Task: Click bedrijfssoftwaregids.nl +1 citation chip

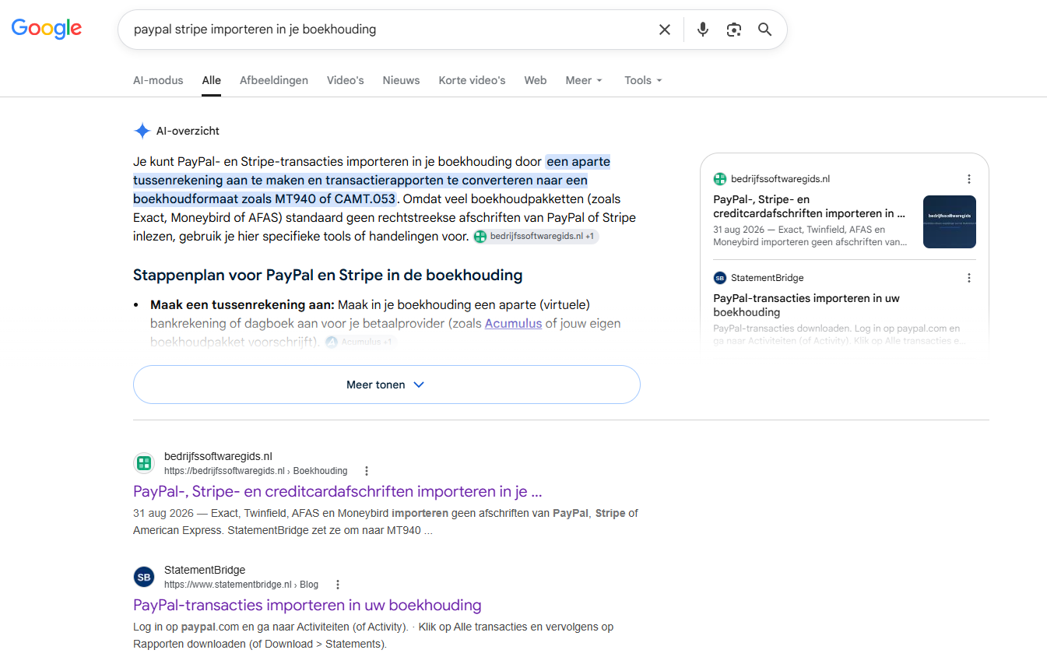Action: click(536, 237)
